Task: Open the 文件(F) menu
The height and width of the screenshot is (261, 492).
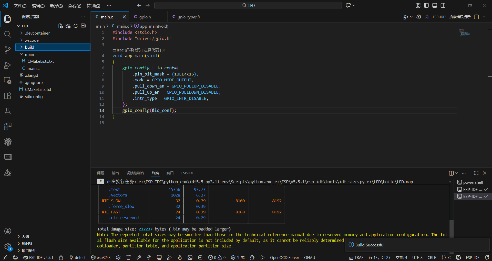Action: pos(20,6)
